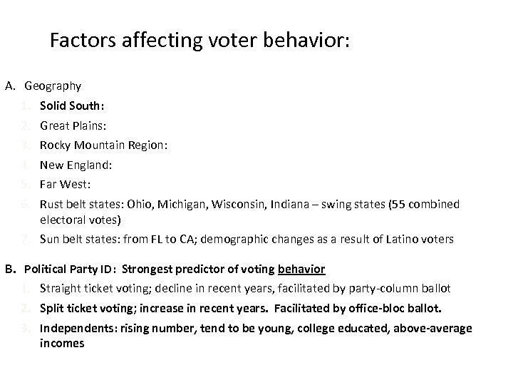Click the slide title 'Factors affecting voter behavior'

point(199,40)
